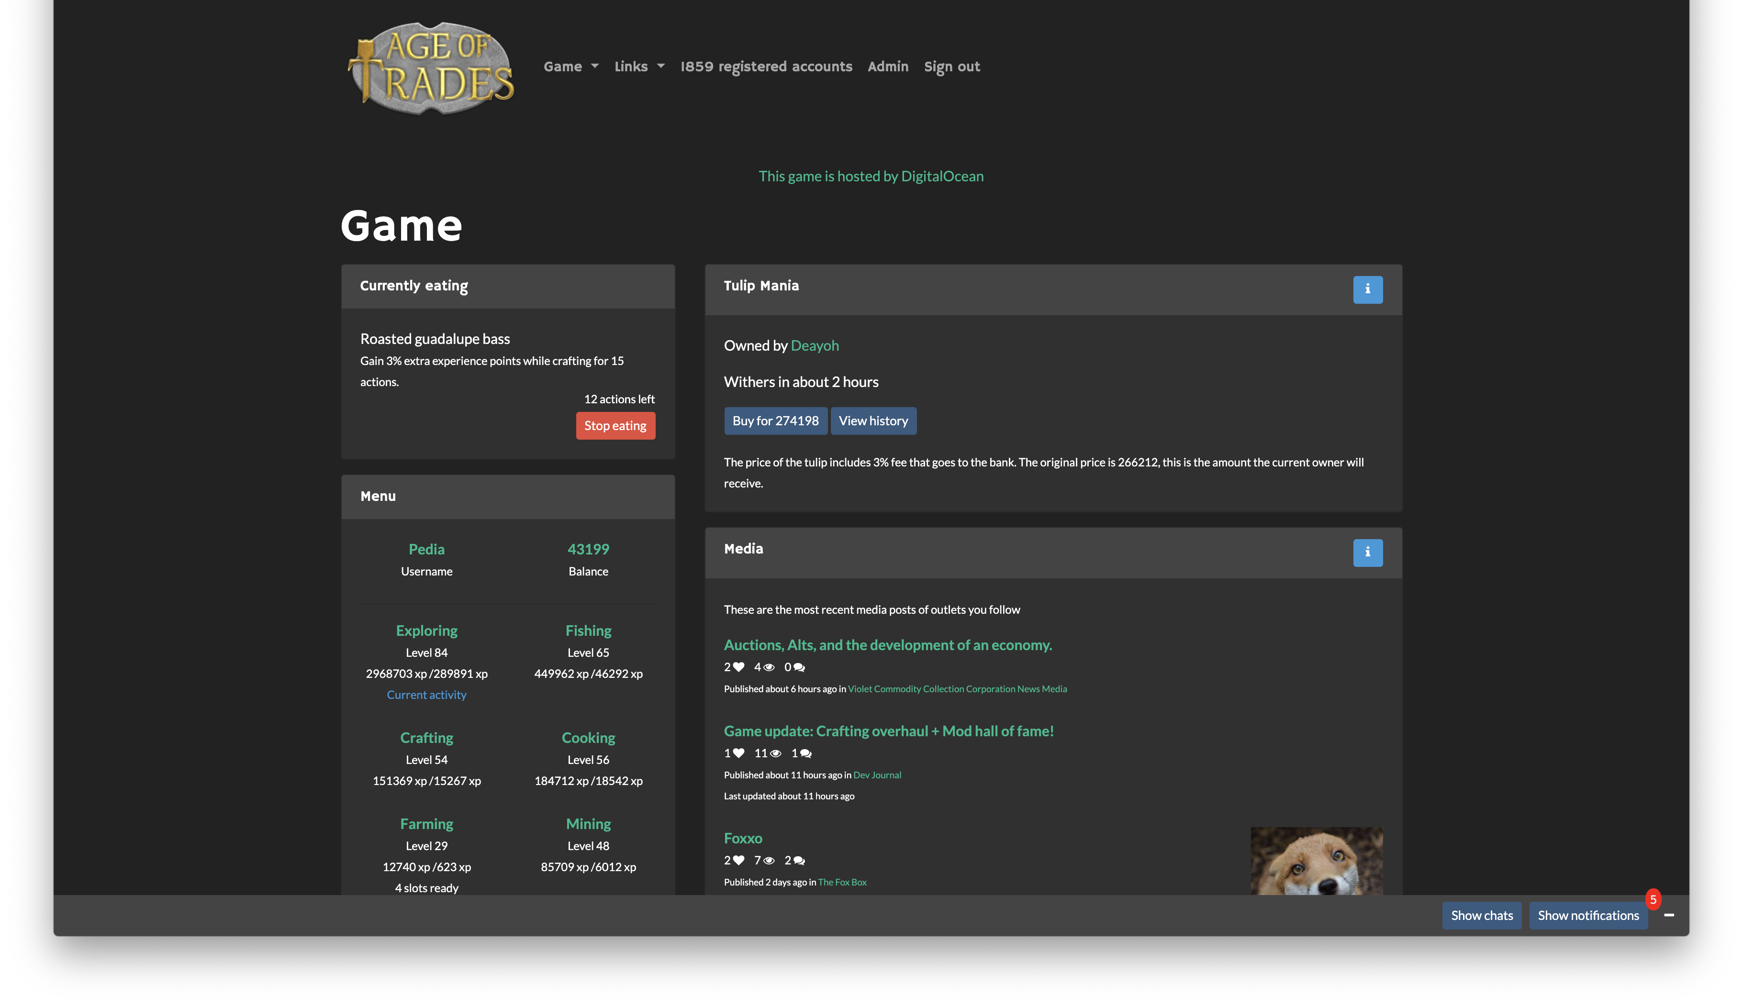This screenshot has height=1007, width=1743.
Task: Click the Age of Trades logo
Action: click(430, 66)
